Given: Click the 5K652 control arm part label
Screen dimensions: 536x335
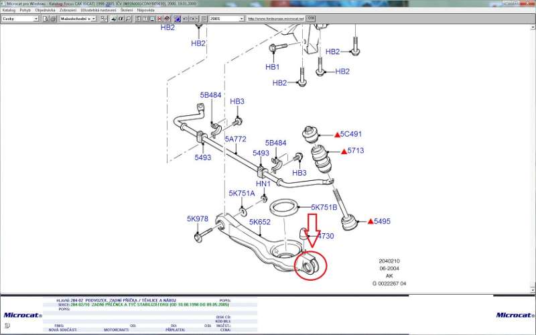Looking at the screenshot, I should (x=259, y=222).
